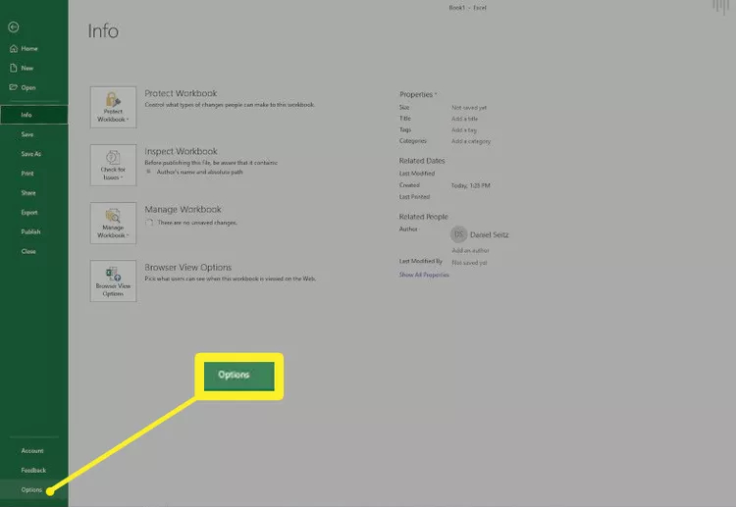The width and height of the screenshot is (736, 507).
Task: Go to the Export section
Action: 29,213
